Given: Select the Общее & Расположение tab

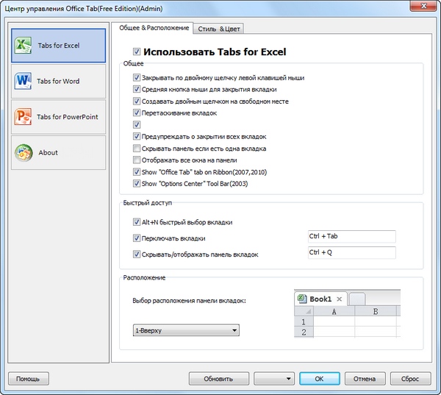Looking at the screenshot, I should (151, 28).
